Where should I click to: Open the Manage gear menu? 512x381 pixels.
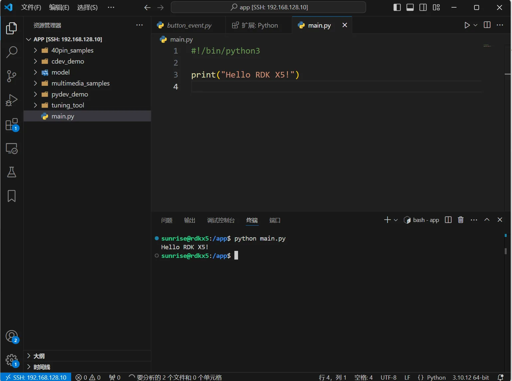click(12, 360)
